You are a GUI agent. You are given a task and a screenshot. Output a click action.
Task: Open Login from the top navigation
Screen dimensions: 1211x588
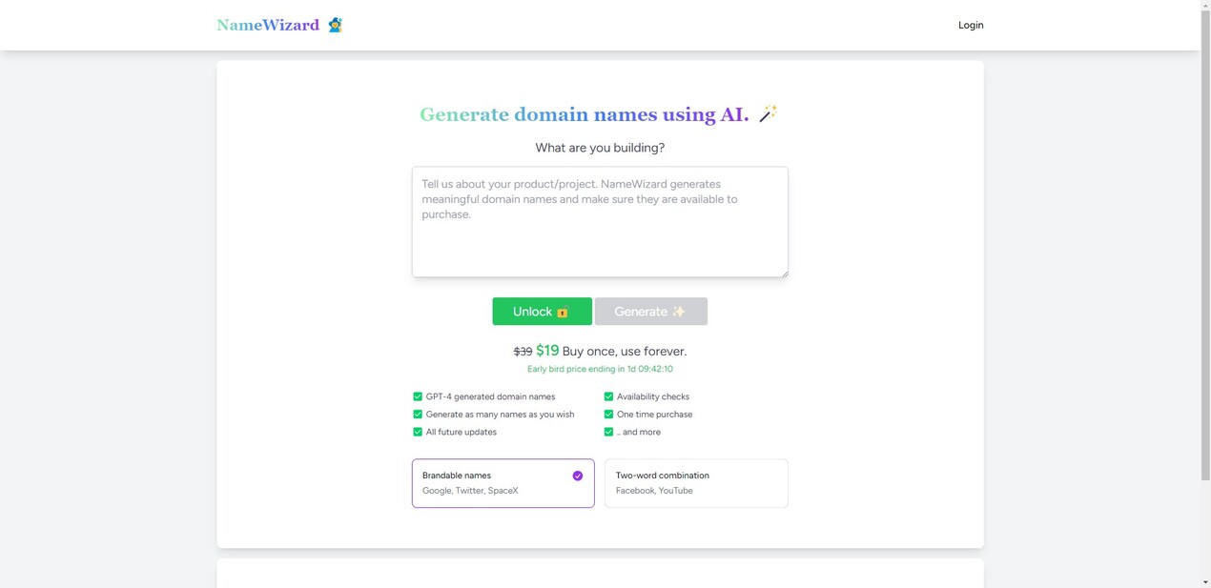pyautogui.click(x=971, y=25)
